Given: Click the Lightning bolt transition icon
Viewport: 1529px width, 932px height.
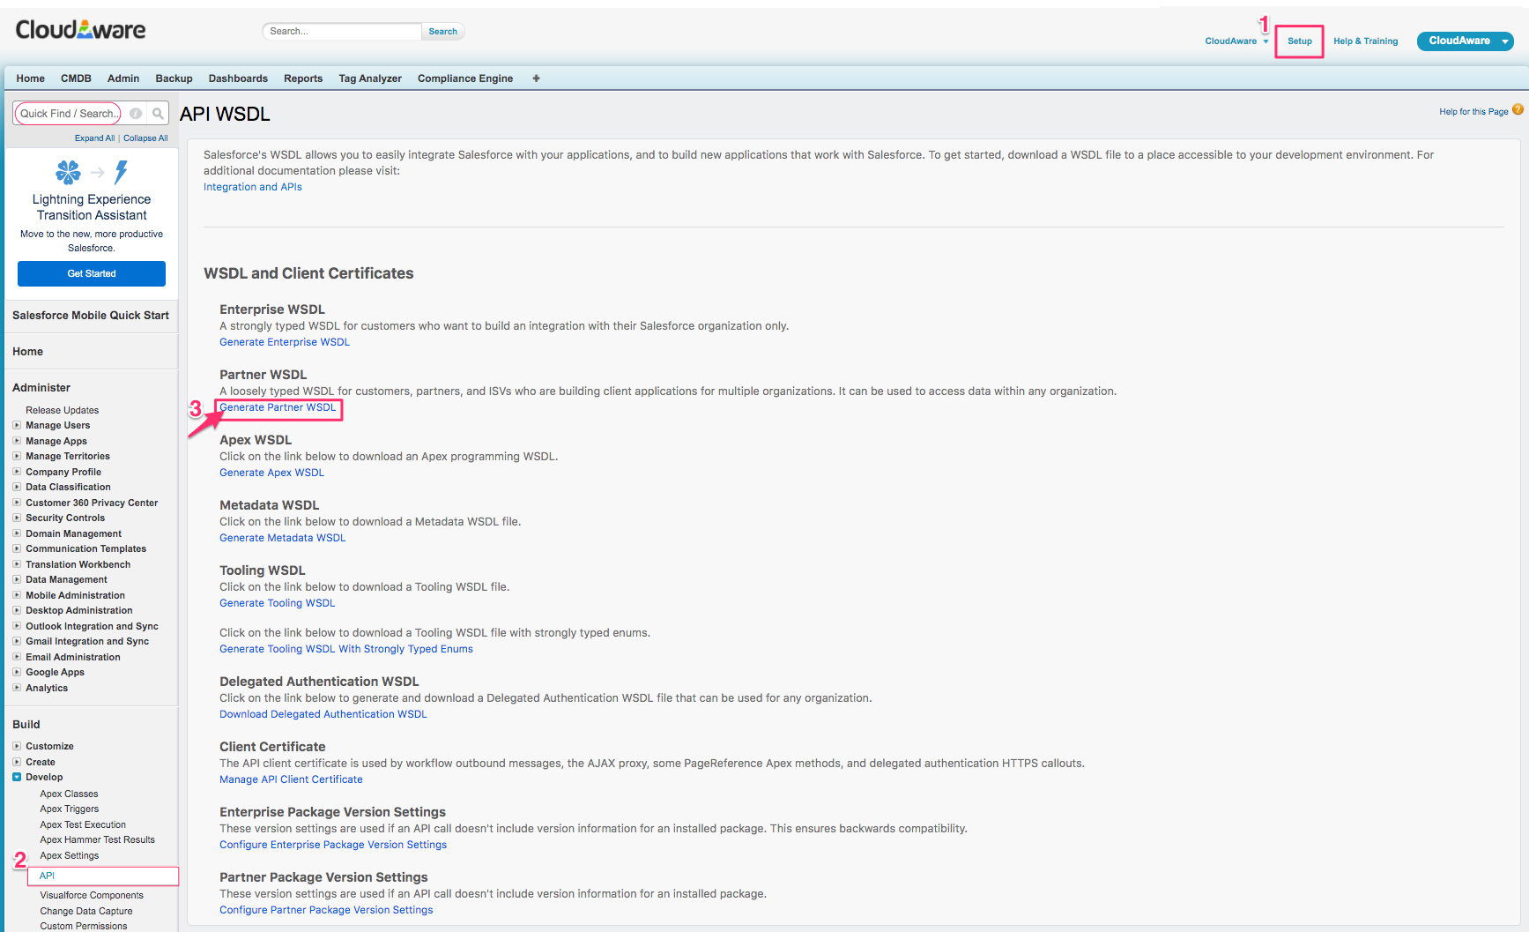Looking at the screenshot, I should pyautogui.click(x=122, y=172).
